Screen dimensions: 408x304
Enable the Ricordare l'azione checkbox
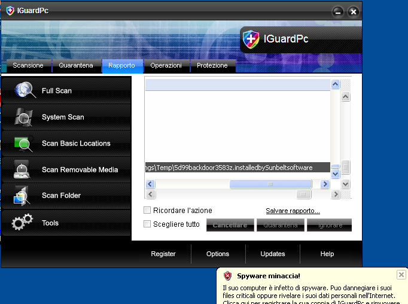(x=147, y=210)
